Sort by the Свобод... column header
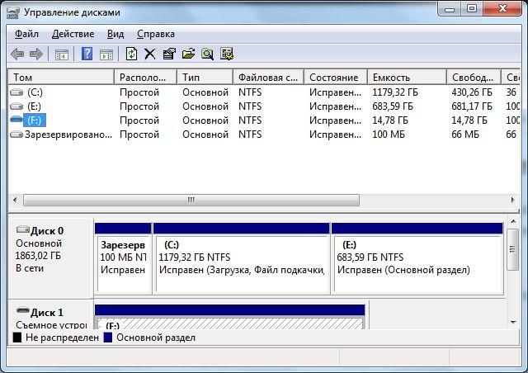The width and height of the screenshot is (528, 373). point(474,78)
